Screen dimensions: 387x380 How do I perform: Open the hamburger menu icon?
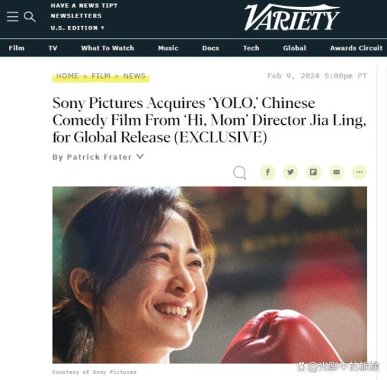(13, 17)
